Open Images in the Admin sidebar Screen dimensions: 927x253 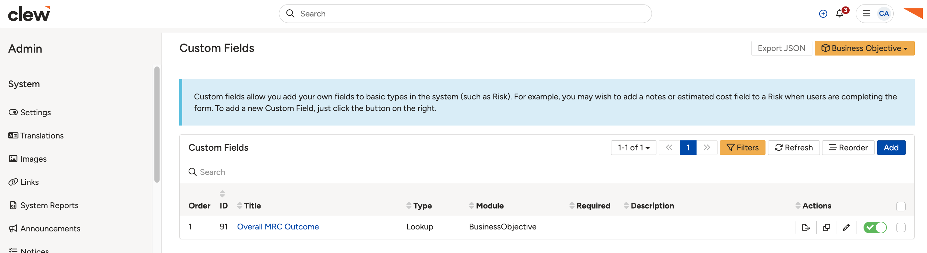[x=28, y=159]
